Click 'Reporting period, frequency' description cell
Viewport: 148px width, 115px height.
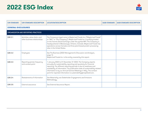click(34, 67)
